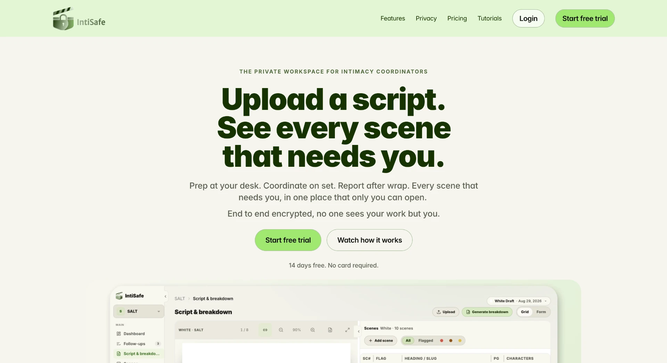Click the Login button
Viewport: 667px width, 363px height.
pyautogui.click(x=528, y=18)
